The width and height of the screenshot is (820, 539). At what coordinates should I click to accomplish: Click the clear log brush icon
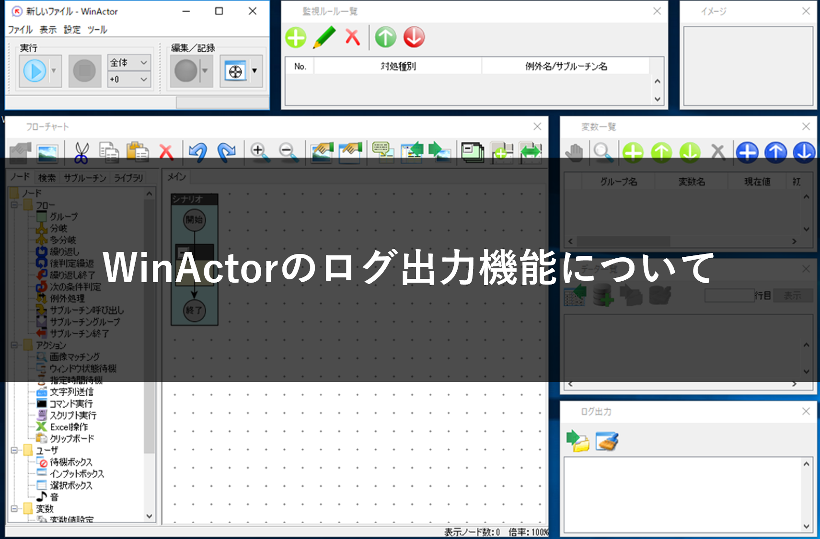pyautogui.click(x=607, y=441)
